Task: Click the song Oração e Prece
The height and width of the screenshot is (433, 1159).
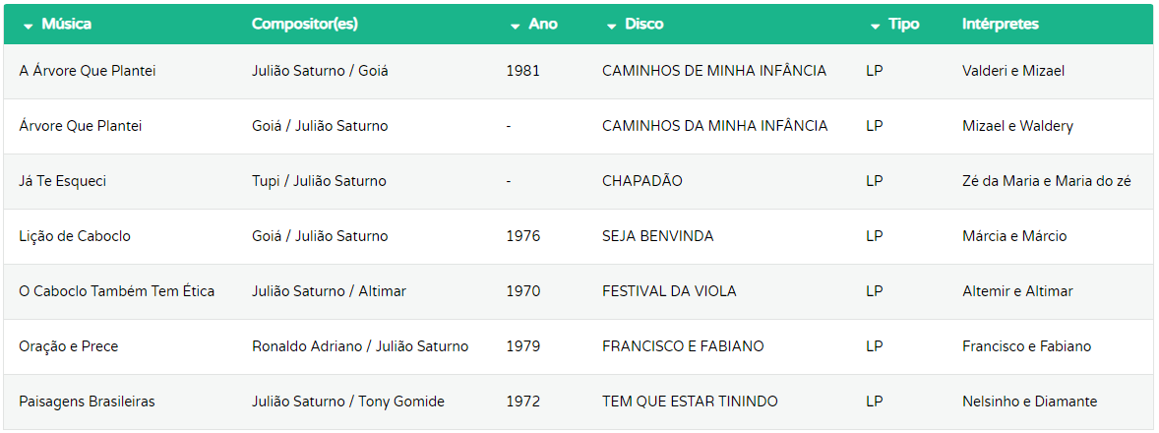Action: (x=68, y=346)
